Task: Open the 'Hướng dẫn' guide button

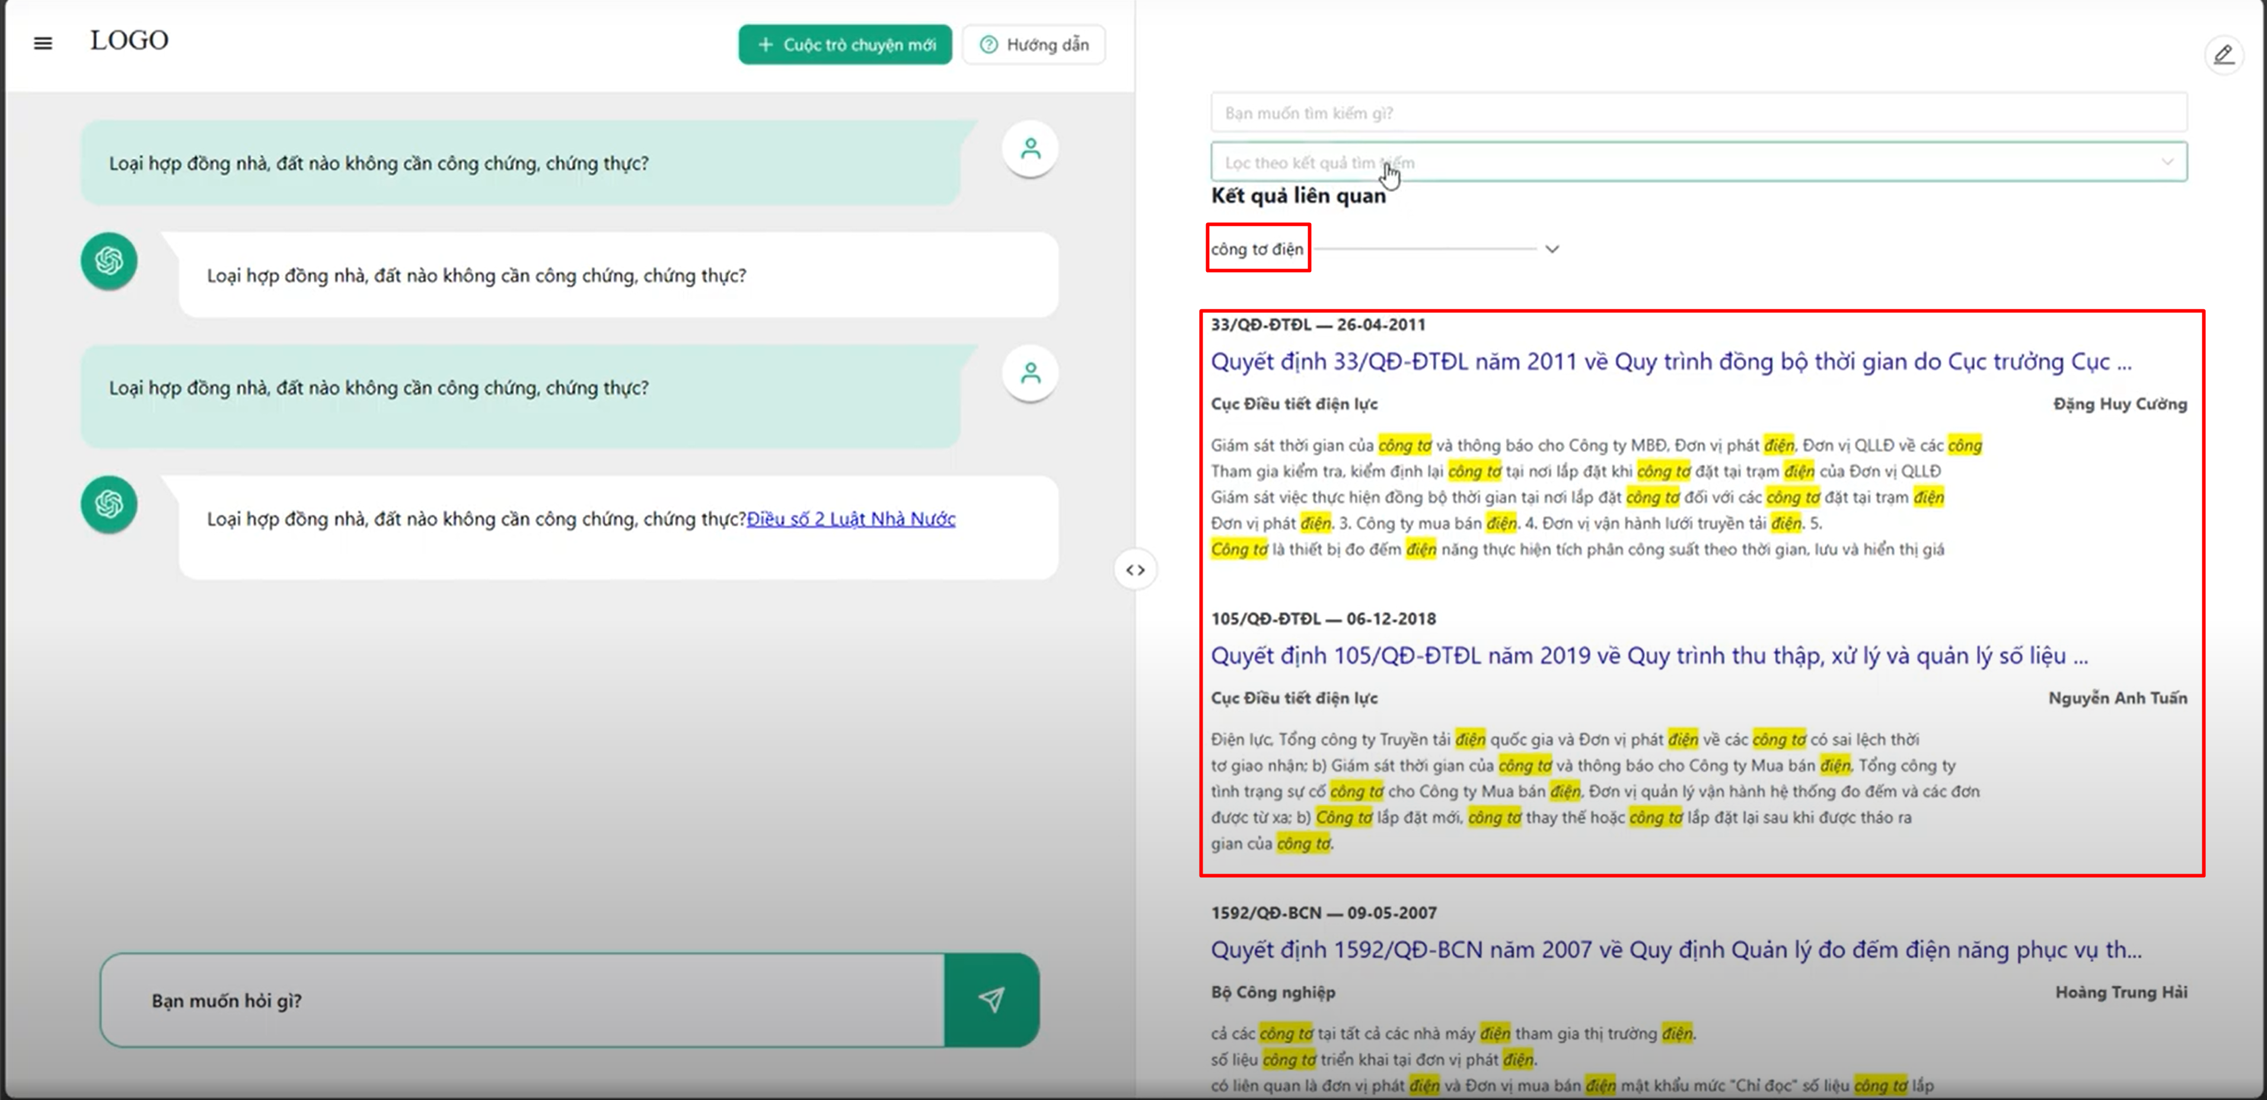Action: (x=1034, y=44)
